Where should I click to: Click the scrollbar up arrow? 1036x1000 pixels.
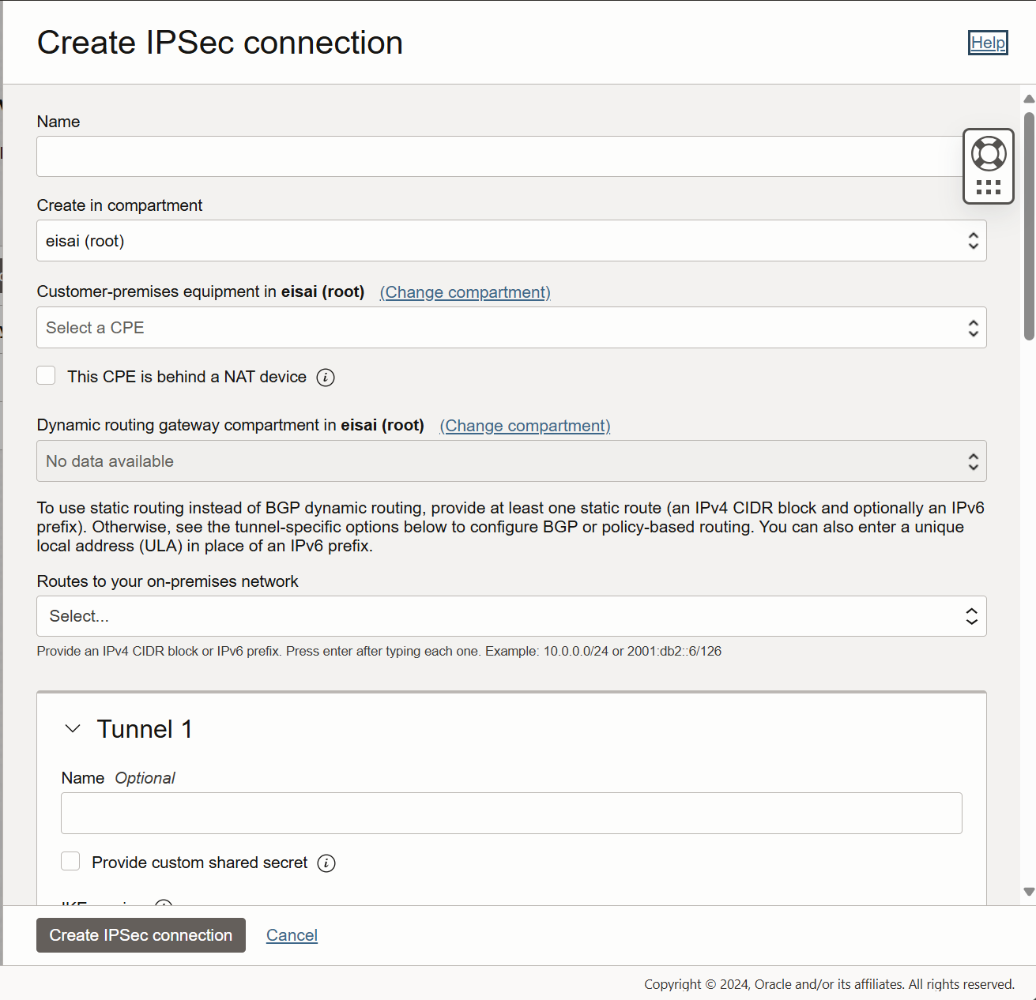pyautogui.click(x=1027, y=98)
